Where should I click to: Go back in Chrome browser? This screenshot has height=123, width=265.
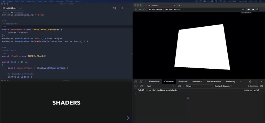click(x=135, y=10)
